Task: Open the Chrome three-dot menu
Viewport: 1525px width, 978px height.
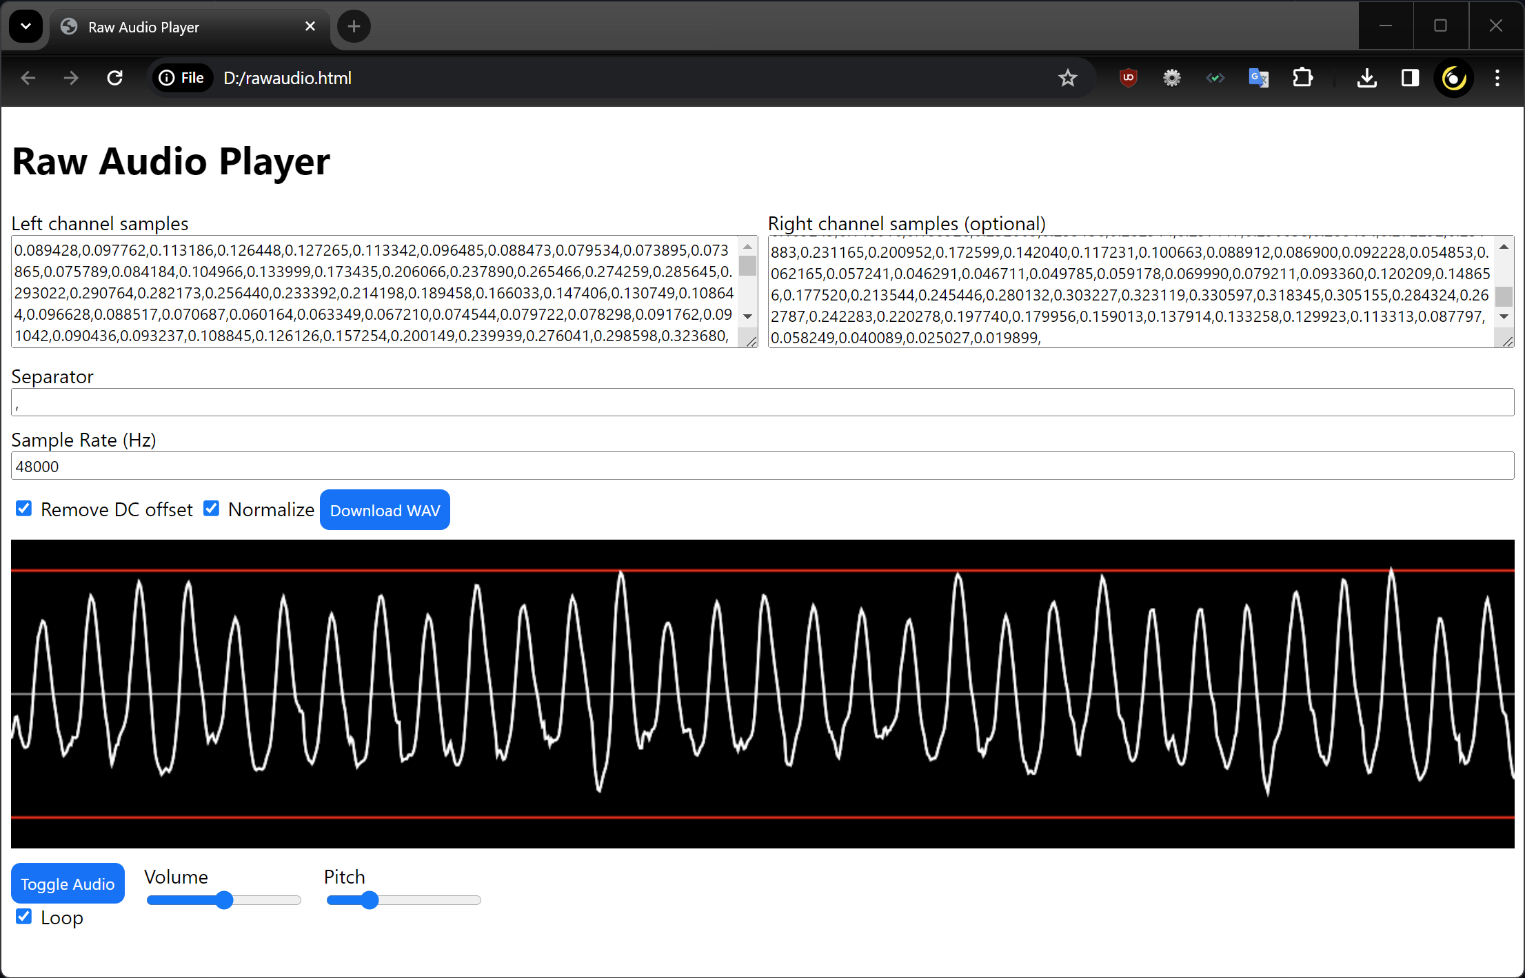Action: (1497, 78)
